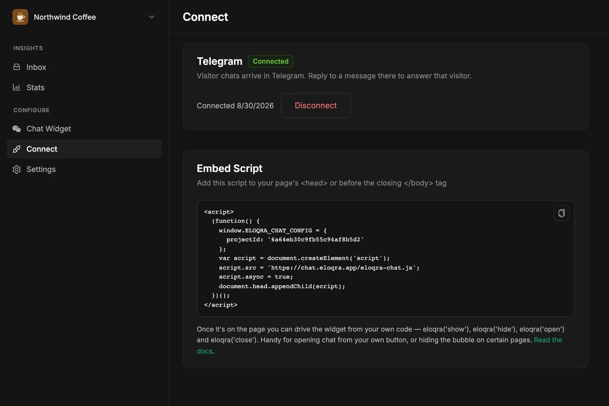This screenshot has height=406, width=609.
Task: Select Connect in the sidebar
Action: [84, 149]
